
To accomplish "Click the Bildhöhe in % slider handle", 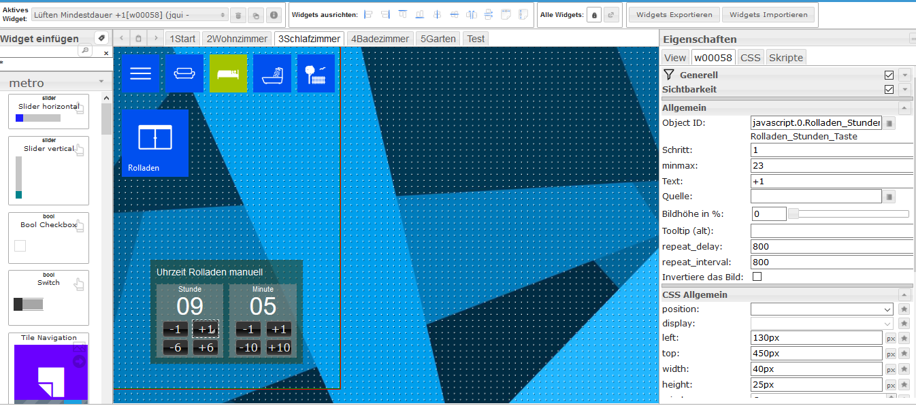I will [x=794, y=214].
